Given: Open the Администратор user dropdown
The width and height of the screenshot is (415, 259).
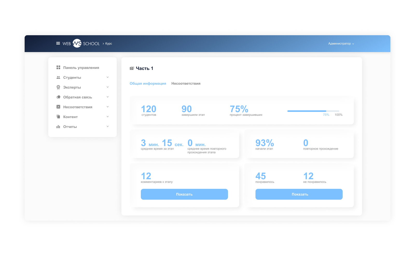Looking at the screenshot, I should point(341,44).
